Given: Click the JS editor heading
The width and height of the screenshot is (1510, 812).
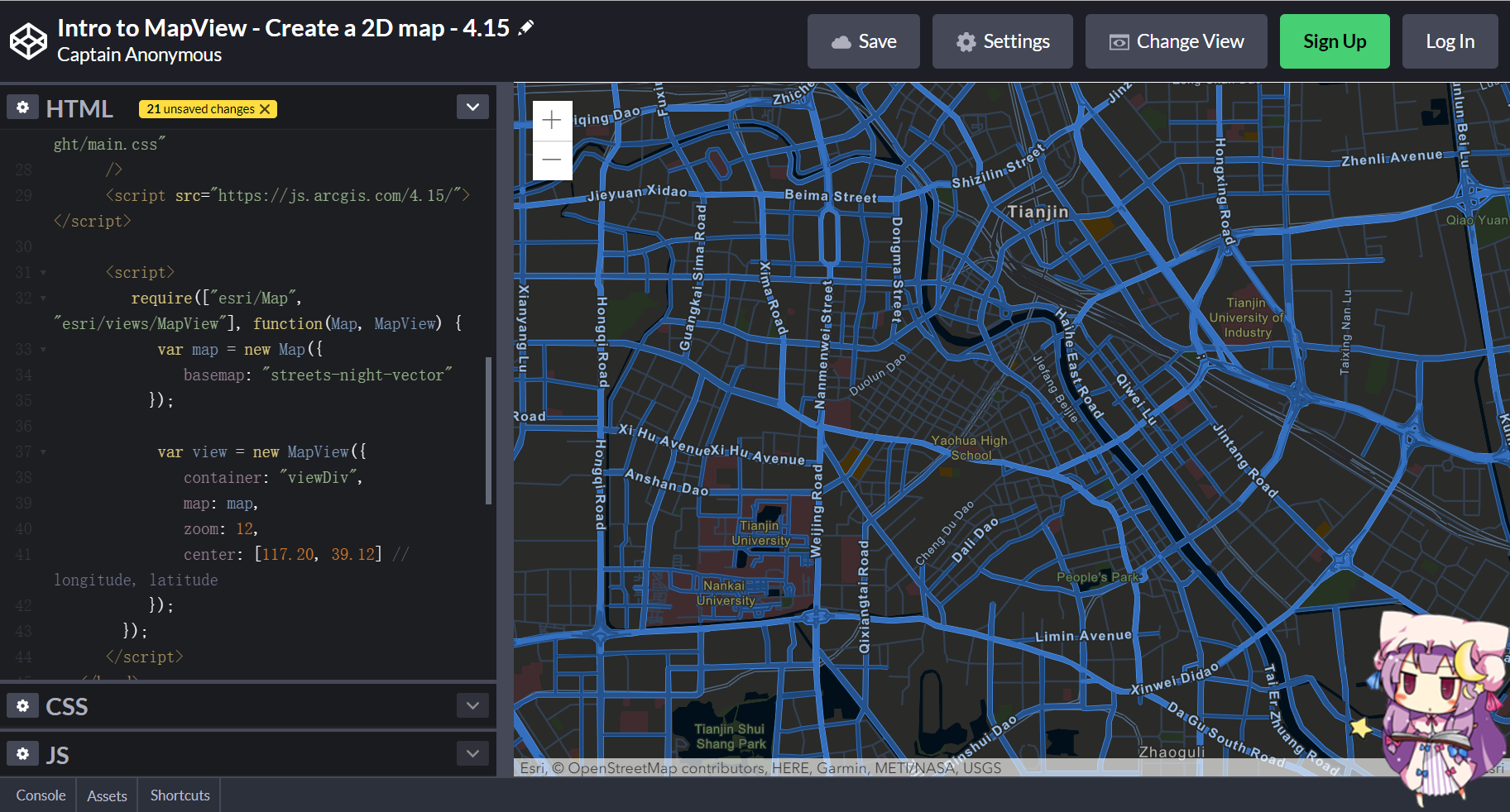Looking at the screenshot, I should (57, 755).
